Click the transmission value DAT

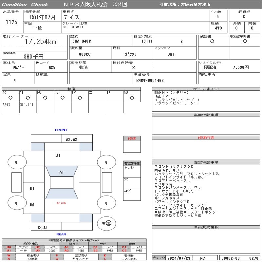point(171,54)
